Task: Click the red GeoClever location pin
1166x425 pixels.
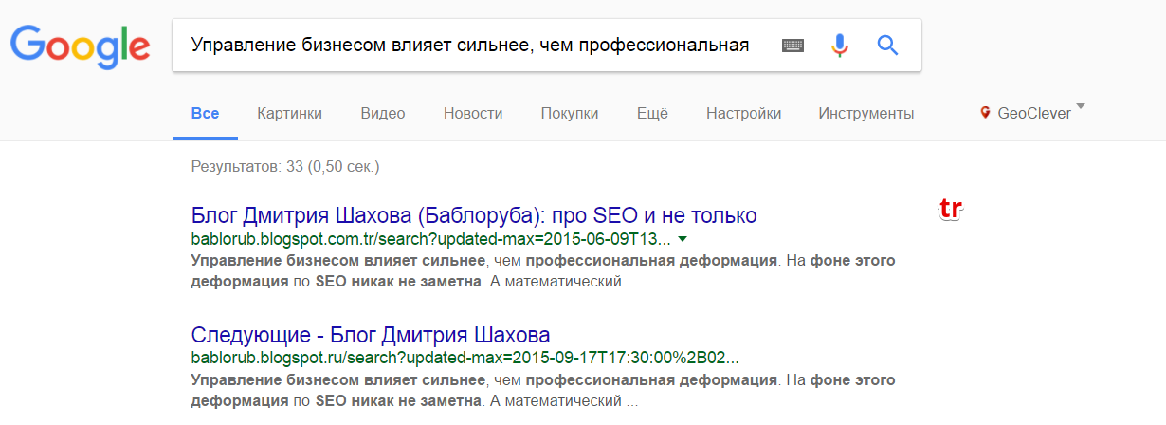Action: 985,113
